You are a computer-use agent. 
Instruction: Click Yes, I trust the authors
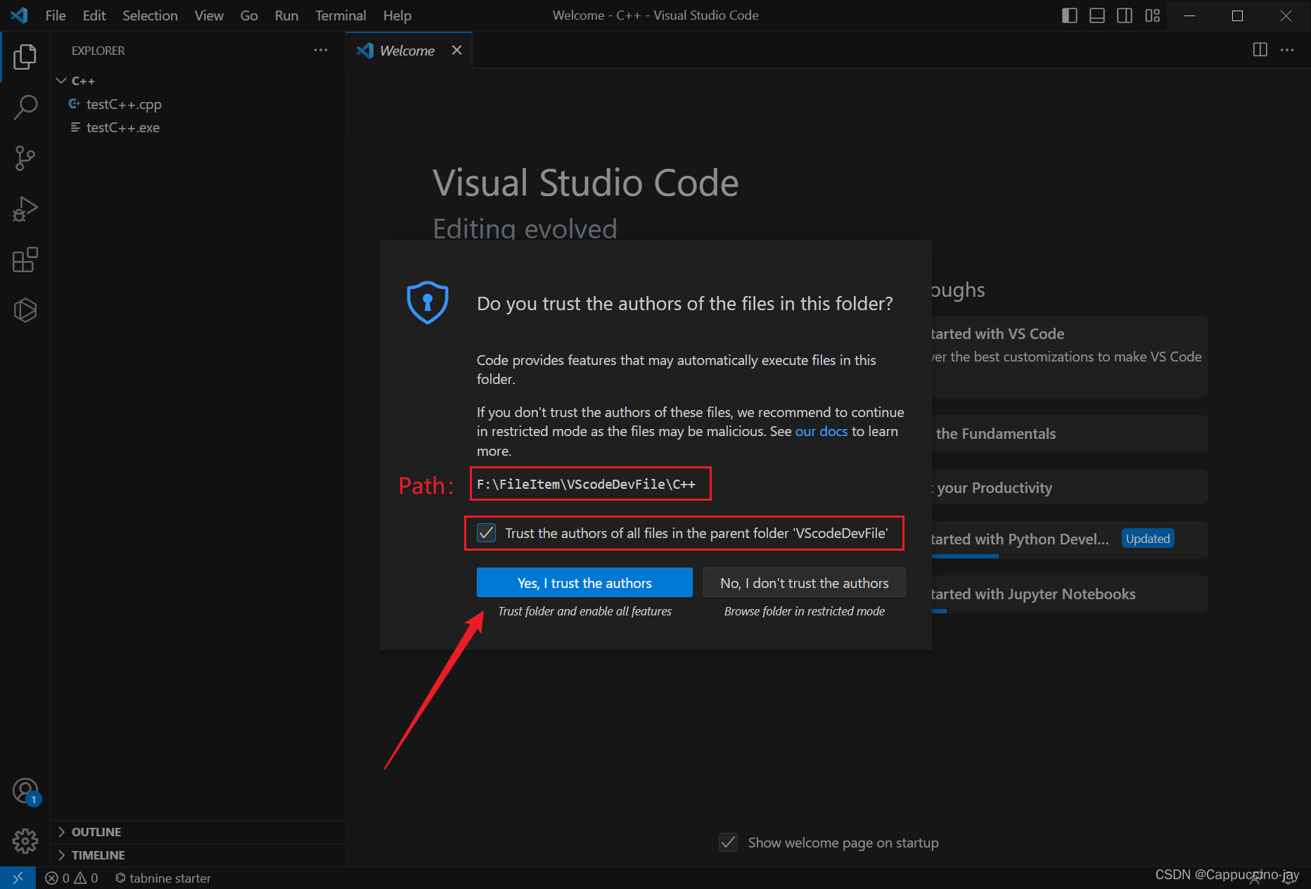point(584,582)
